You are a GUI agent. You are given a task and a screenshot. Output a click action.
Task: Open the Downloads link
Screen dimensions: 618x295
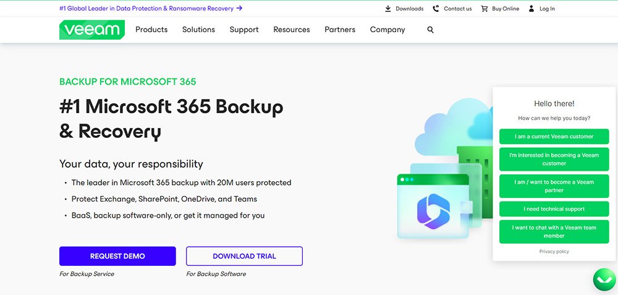(x=410, y=9)
